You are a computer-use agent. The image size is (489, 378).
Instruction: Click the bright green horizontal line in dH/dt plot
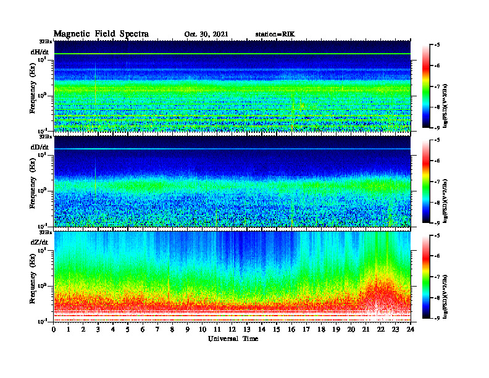point(232,54)
